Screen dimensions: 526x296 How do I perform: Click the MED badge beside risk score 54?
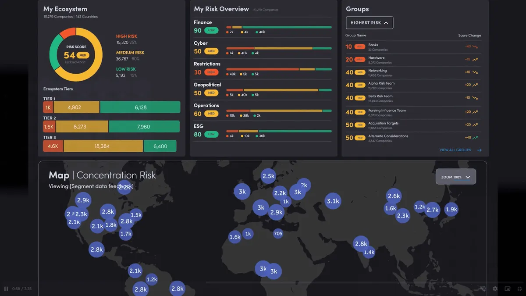tap(83, 55)
